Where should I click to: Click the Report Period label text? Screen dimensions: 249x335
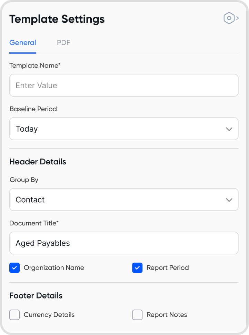168,268
